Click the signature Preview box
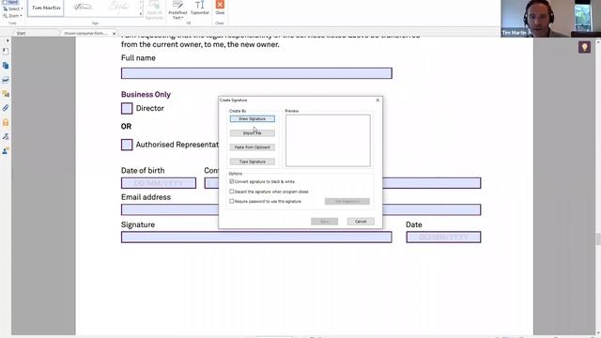Viewport: 601px width, 338px height. tap(328, 141)
